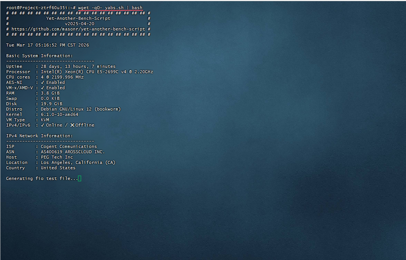Select the IPv4 Network Information heading
Image resolution: width=406 pixels, height=260 pixels.
(39, 136)
